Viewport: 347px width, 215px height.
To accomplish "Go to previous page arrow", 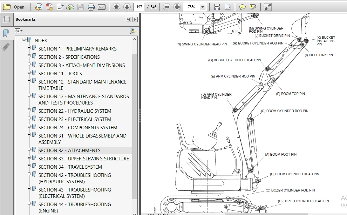I will (x=116, y=7).
